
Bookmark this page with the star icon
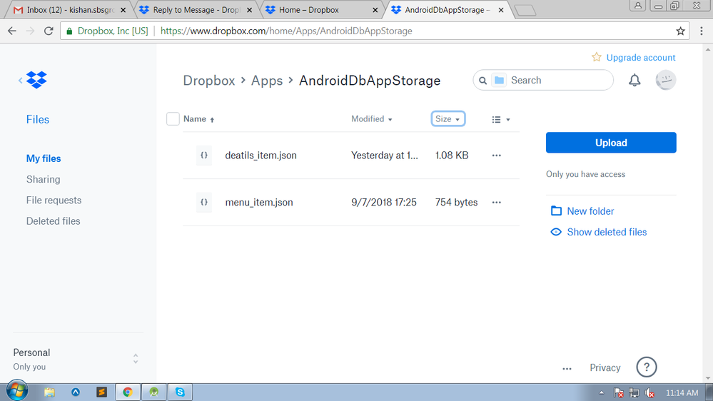679,31
